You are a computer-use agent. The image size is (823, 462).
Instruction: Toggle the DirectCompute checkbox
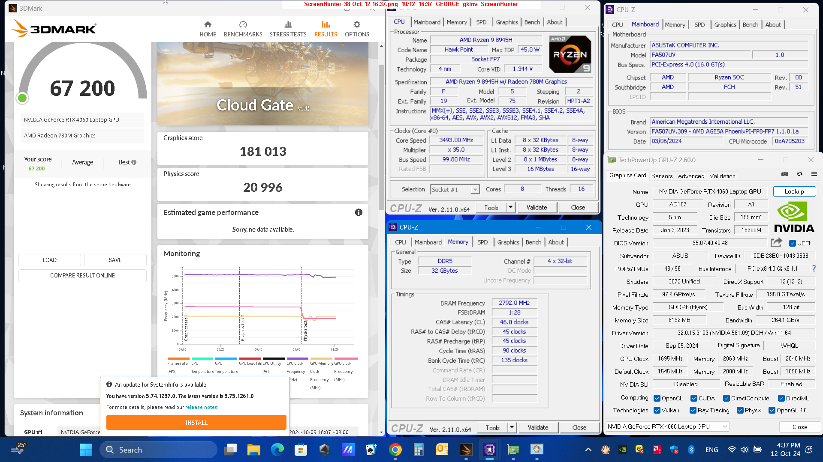pos(726,398)
